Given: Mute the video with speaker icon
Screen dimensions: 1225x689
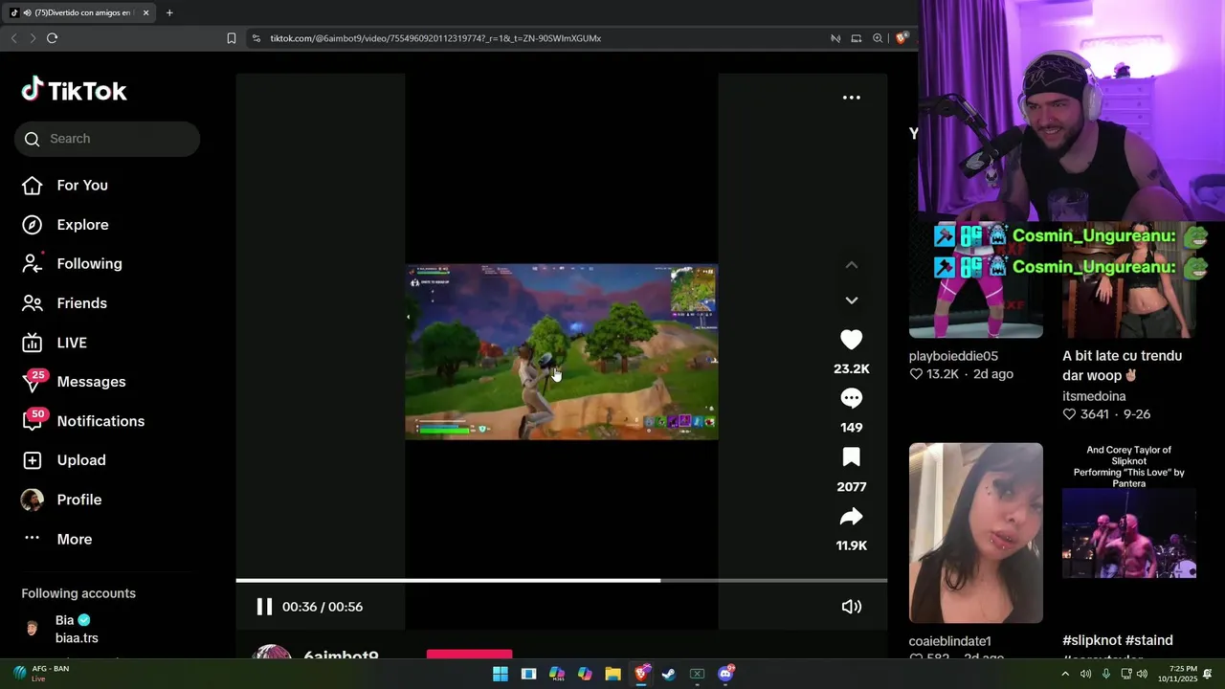Looking at the screenshot, I should 851,607.
